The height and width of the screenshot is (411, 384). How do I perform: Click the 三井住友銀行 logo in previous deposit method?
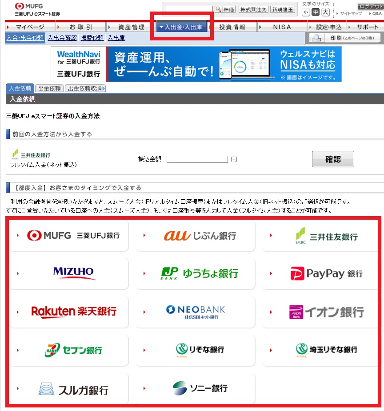coord(31,154)
